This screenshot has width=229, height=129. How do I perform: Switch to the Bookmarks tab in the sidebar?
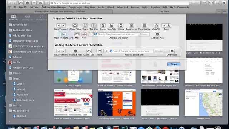coord(14,18)
